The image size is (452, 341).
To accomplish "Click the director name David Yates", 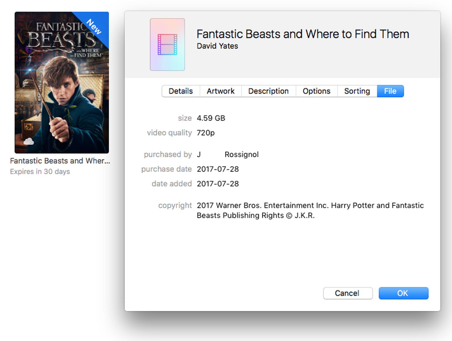I will pos(217,46).
